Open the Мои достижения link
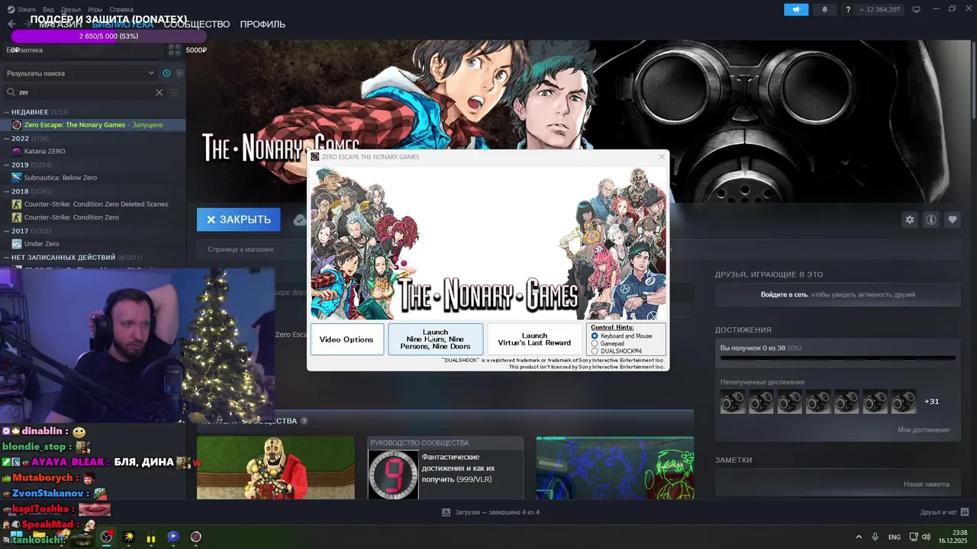977x549 pixels. point(923,430)
